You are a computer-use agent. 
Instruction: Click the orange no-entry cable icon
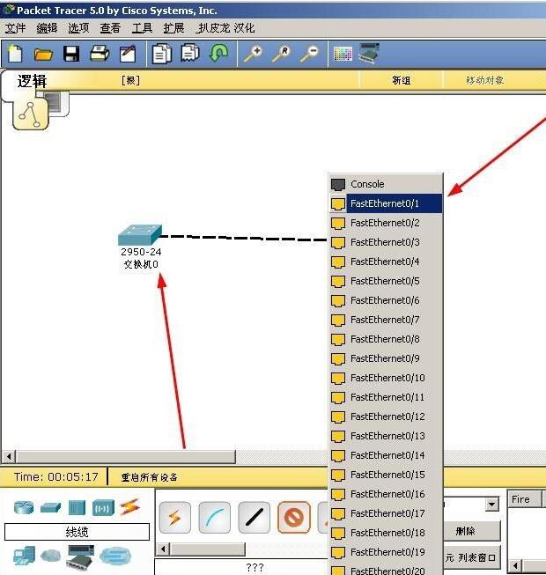(294, 517)
